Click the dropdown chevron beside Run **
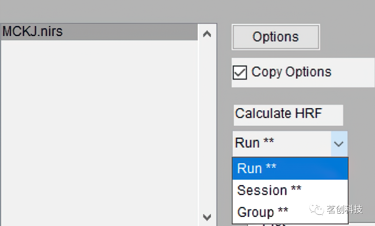 click(x=339, y=144)
